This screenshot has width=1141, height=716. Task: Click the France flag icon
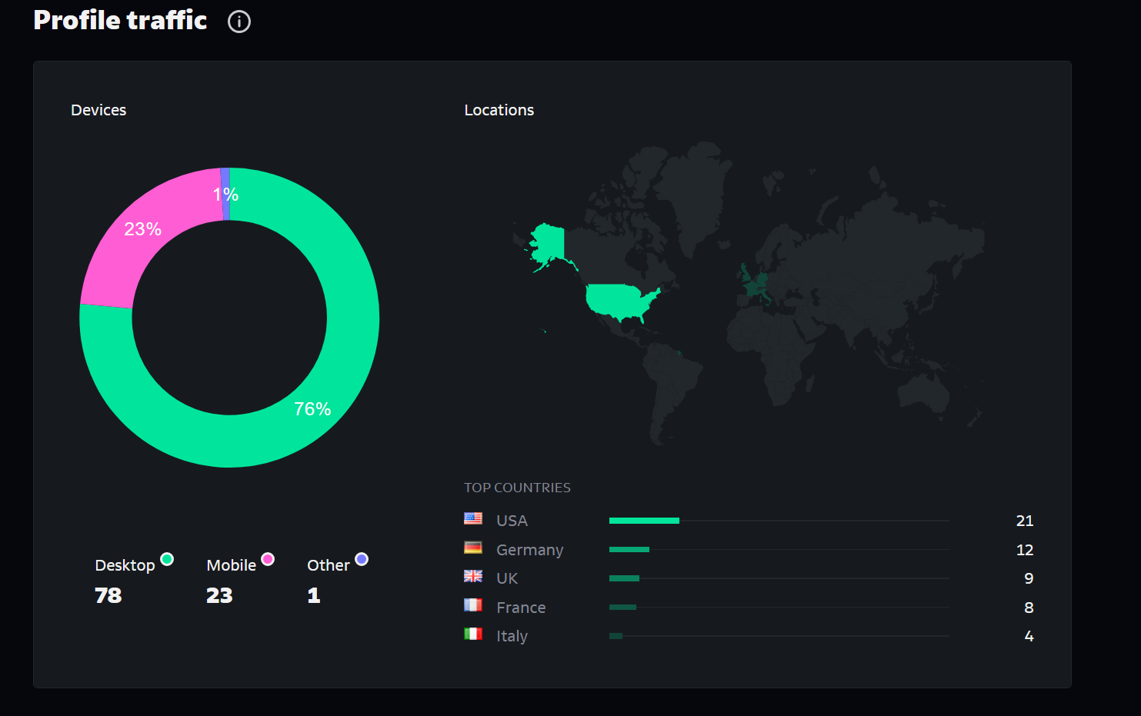[473, 605]
